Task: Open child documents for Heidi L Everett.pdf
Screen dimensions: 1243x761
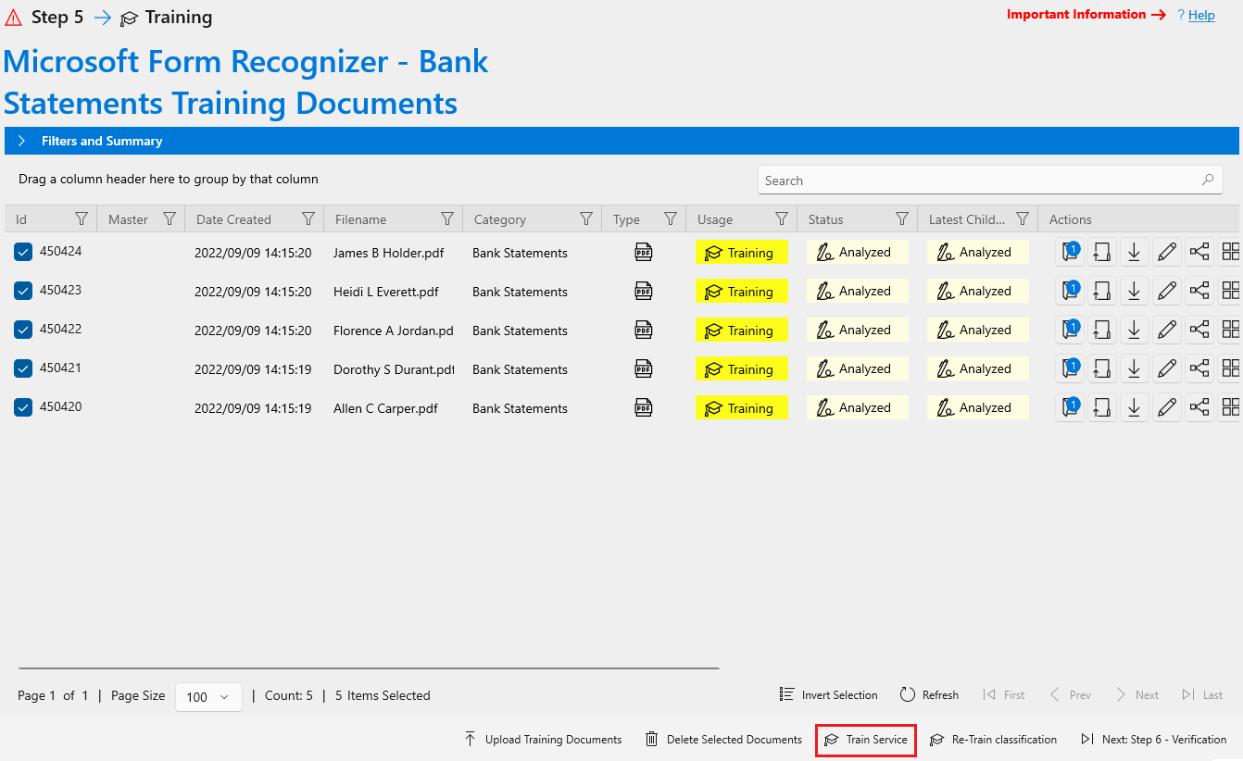Action: click(1070, 291)
